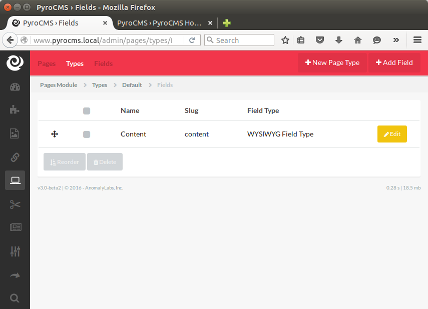Switch to PyroCMS Ho… browser tab
428x309 pixels.
[x=159, y=23]
